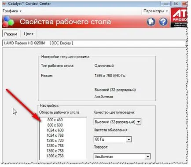The height and width of the screenshot is (167, 191).
Task: Open the Параметры menu
Action: click(x=156, y=11)
